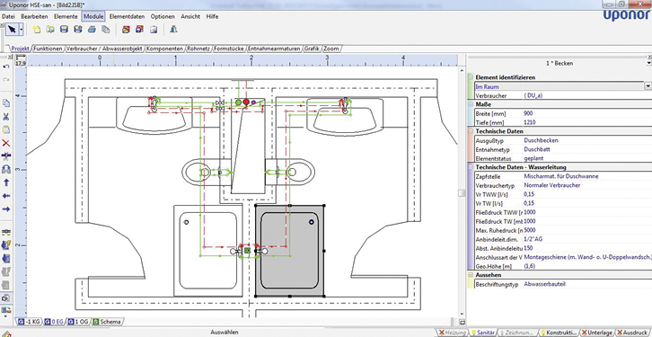Screen dimensions: 652x337
Task: Undo the last action
Action: click(x=5, y=67)
